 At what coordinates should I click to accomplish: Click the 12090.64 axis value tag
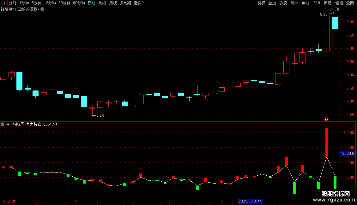pos(348,154)
